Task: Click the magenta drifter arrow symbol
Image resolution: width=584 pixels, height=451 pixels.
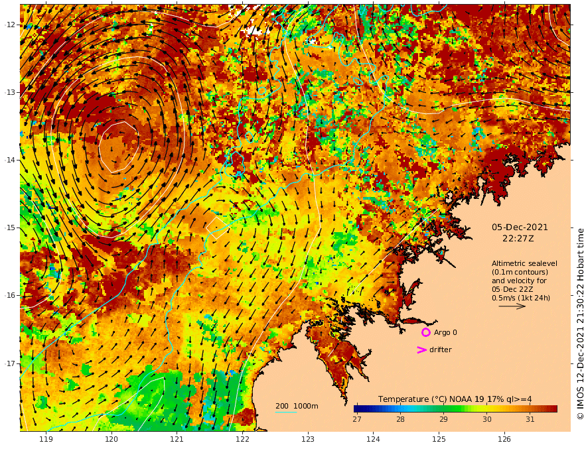Action: [x=421, y=350]
